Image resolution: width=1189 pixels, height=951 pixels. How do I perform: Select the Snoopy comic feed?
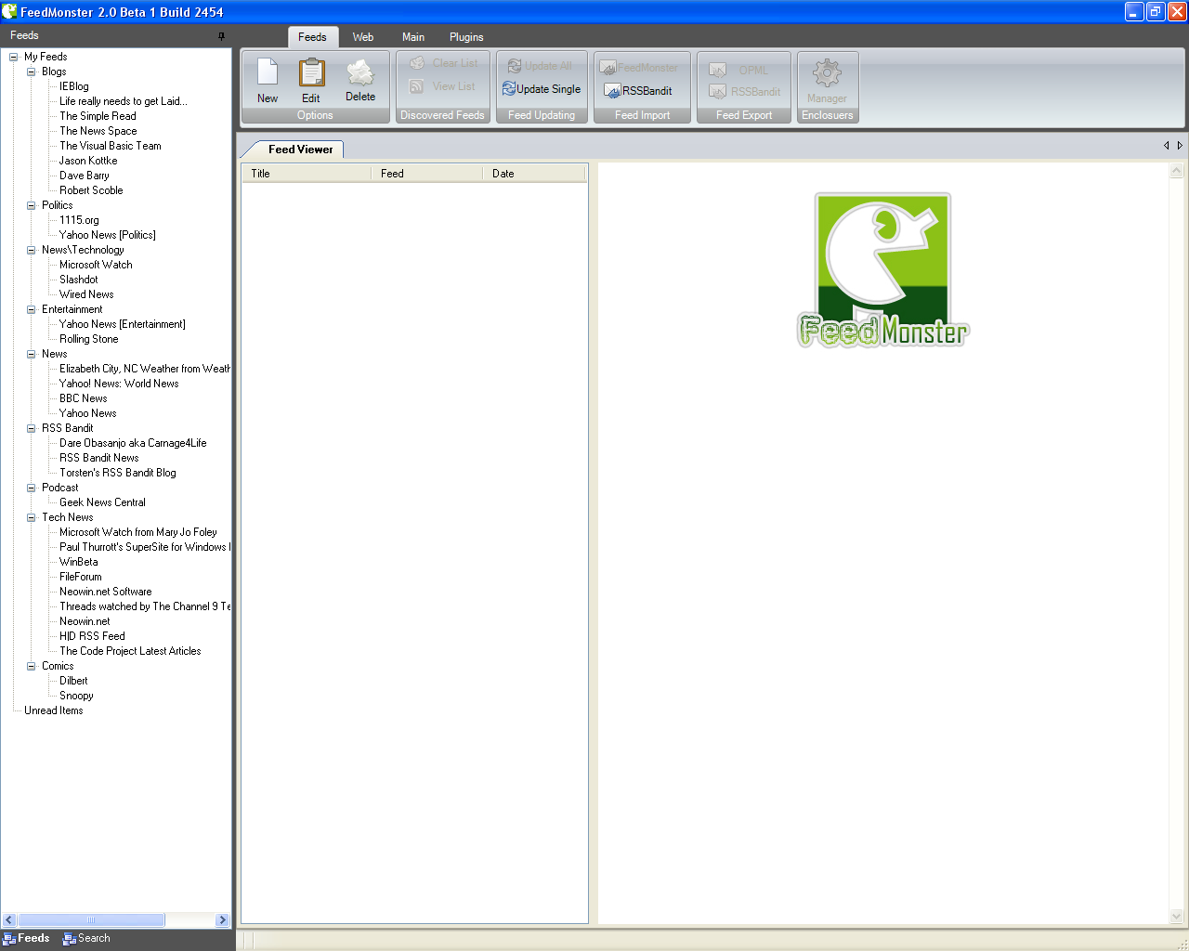click(x=76, y=696)
